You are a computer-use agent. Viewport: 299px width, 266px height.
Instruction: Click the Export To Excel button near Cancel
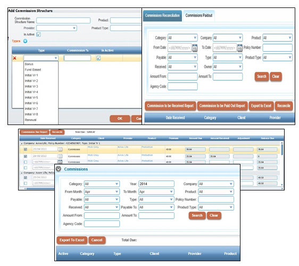[x=72, y=240]
